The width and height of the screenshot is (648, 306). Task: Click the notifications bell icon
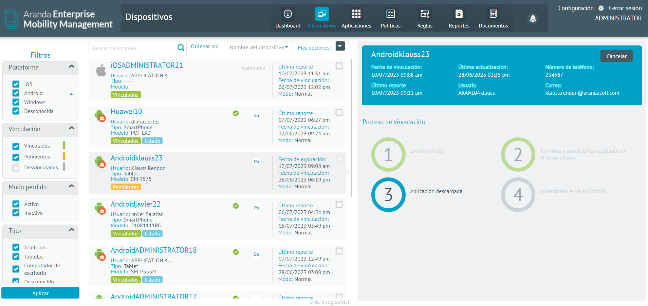(x=533, y=18)
